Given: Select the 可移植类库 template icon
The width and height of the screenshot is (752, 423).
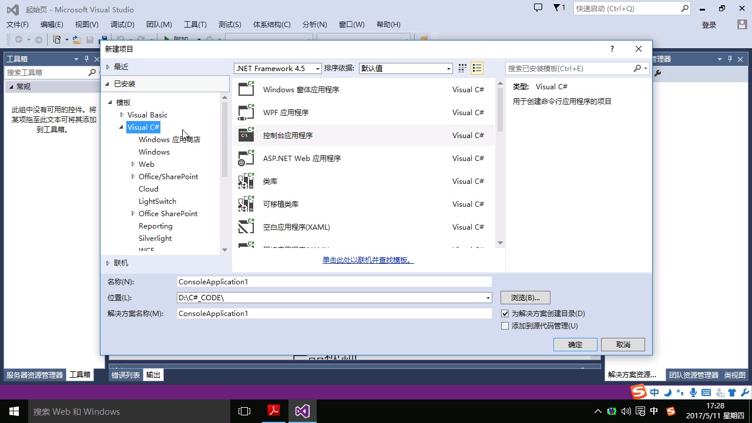Looking at the screenshot, I should click(x=246, y=204).
